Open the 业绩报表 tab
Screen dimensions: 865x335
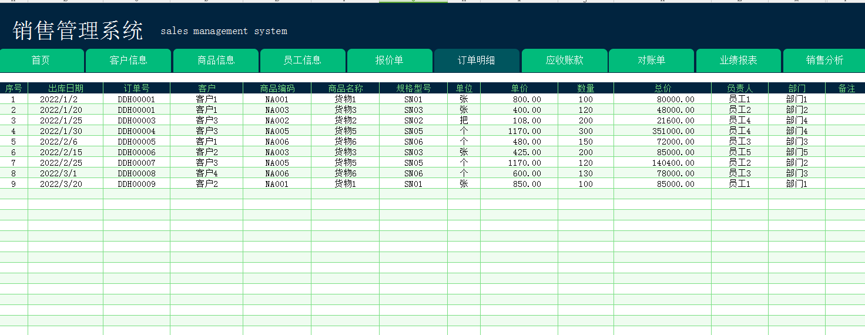pos(739,61)
